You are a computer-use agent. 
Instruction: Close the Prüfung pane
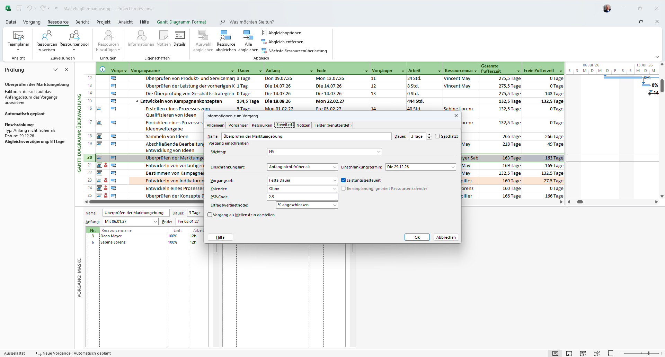click(66, 70)
